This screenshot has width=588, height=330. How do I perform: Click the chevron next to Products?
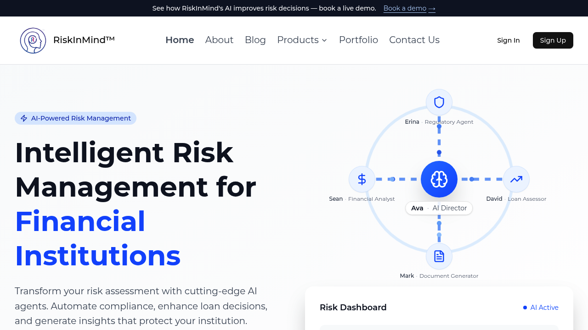(324, 40)
